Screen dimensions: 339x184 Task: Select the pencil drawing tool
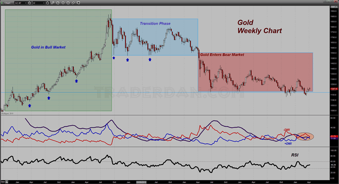pyautogui.click(x=53, y=3)
